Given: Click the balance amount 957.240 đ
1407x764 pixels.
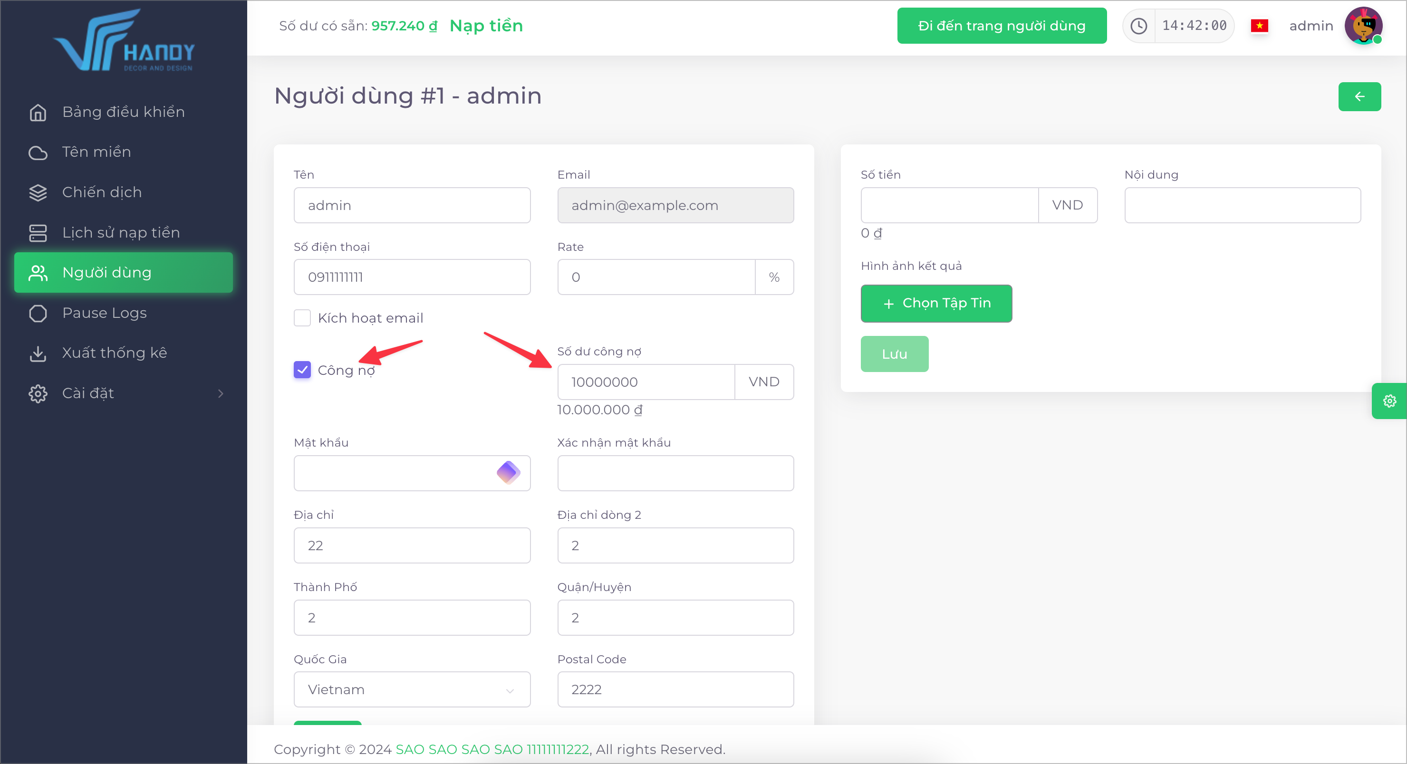Looking at the screenshot, I should click(404, 26).
